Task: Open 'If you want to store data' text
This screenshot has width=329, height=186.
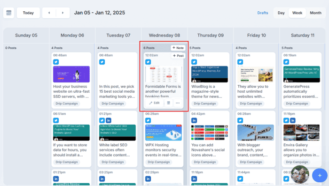Action: (x=70, y=150)
